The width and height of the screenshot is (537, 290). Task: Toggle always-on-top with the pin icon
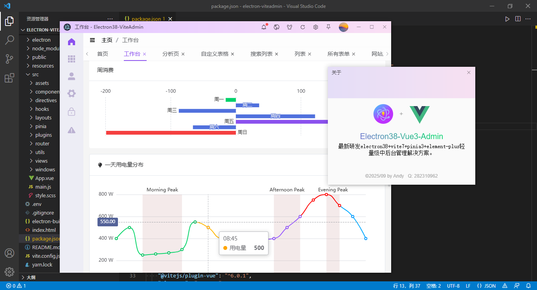click(329, 27)
